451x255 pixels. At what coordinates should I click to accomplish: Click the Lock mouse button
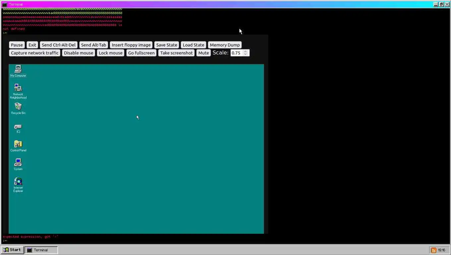click(x=110, y=53)
